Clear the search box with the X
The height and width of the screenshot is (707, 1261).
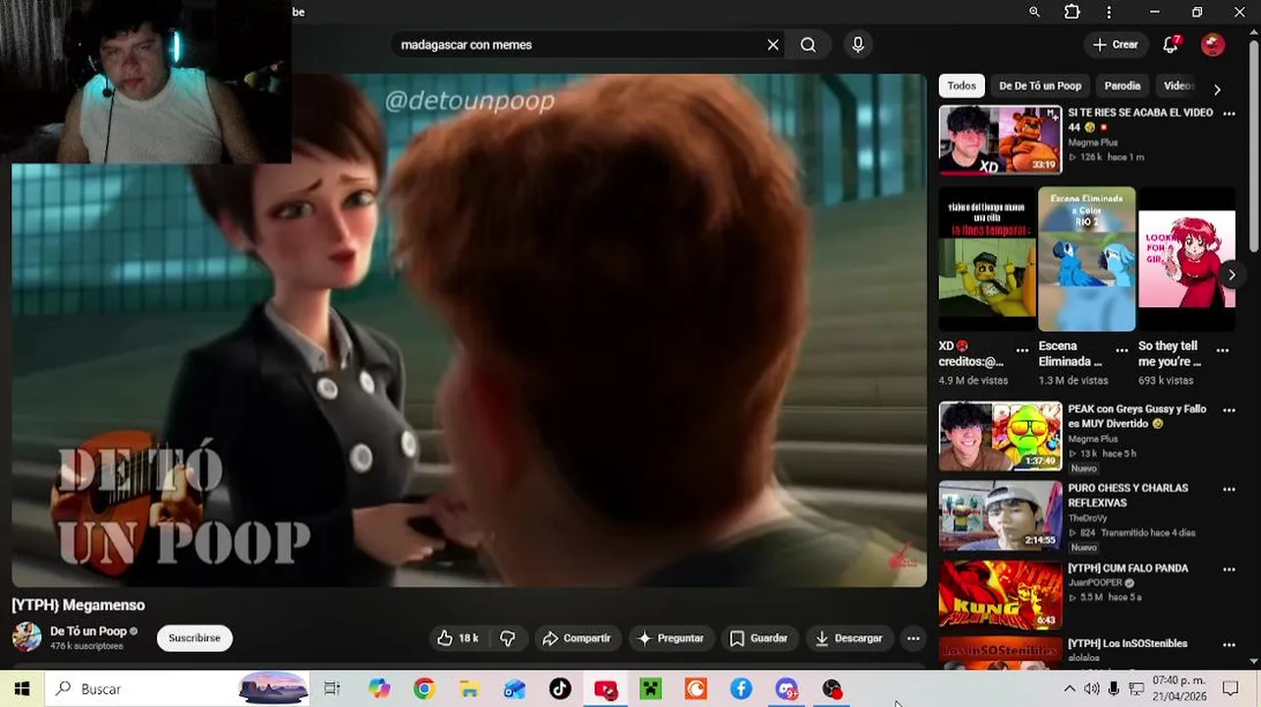[x=773, y=45]
